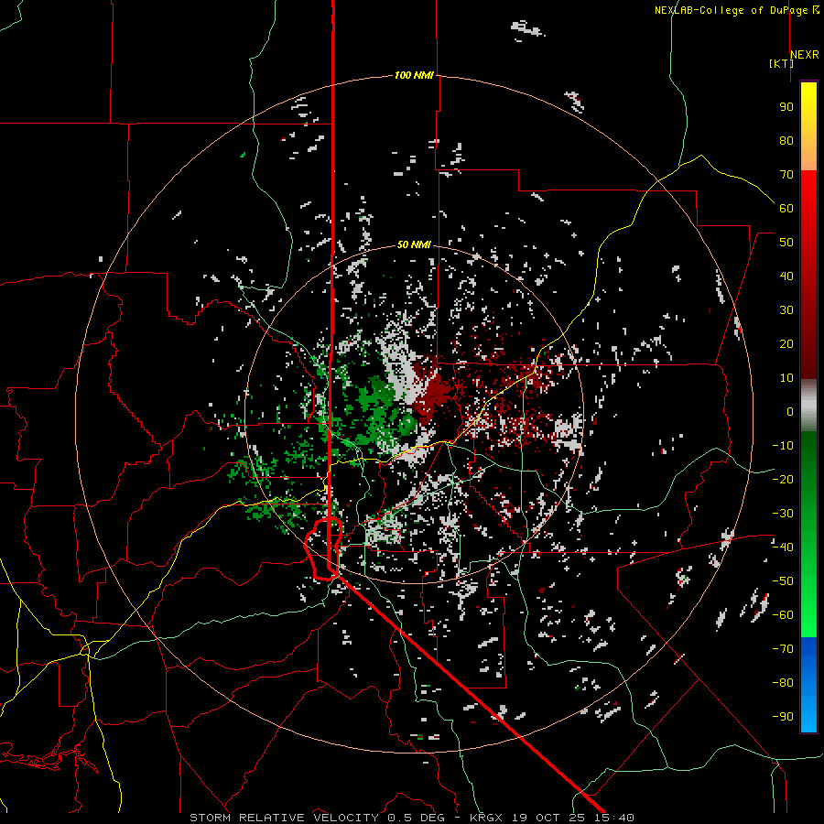Click the 0 value on the velocity scale
824x824 pixels.
[x=790, y=412]
